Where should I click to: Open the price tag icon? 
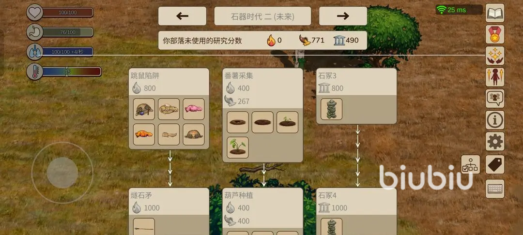(x=494, y=164)
